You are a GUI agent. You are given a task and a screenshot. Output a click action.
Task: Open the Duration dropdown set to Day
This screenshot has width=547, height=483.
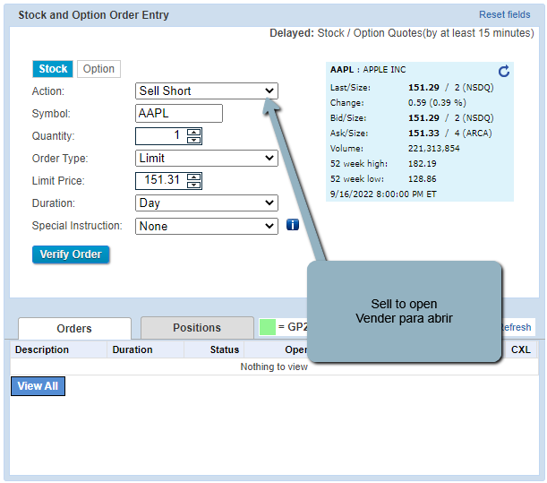pos(207,203)
